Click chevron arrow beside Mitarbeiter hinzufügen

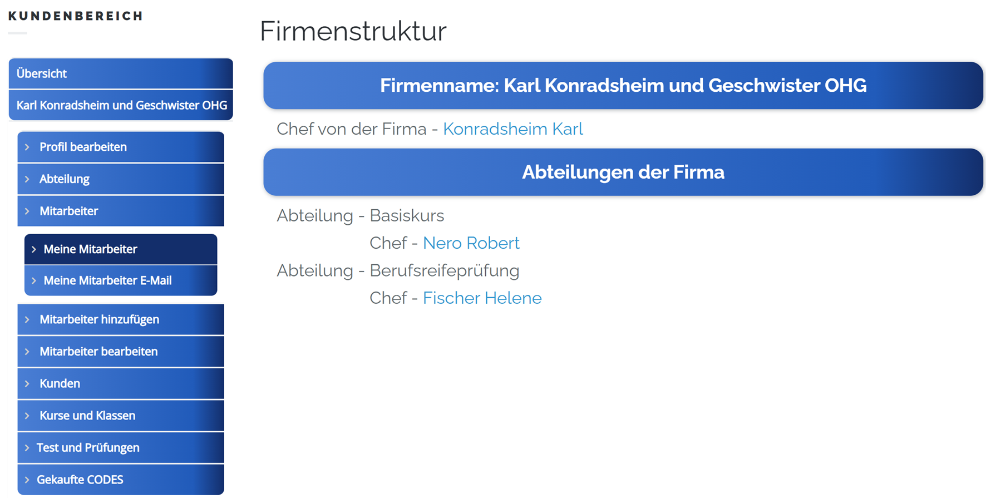tap(27, 319)
